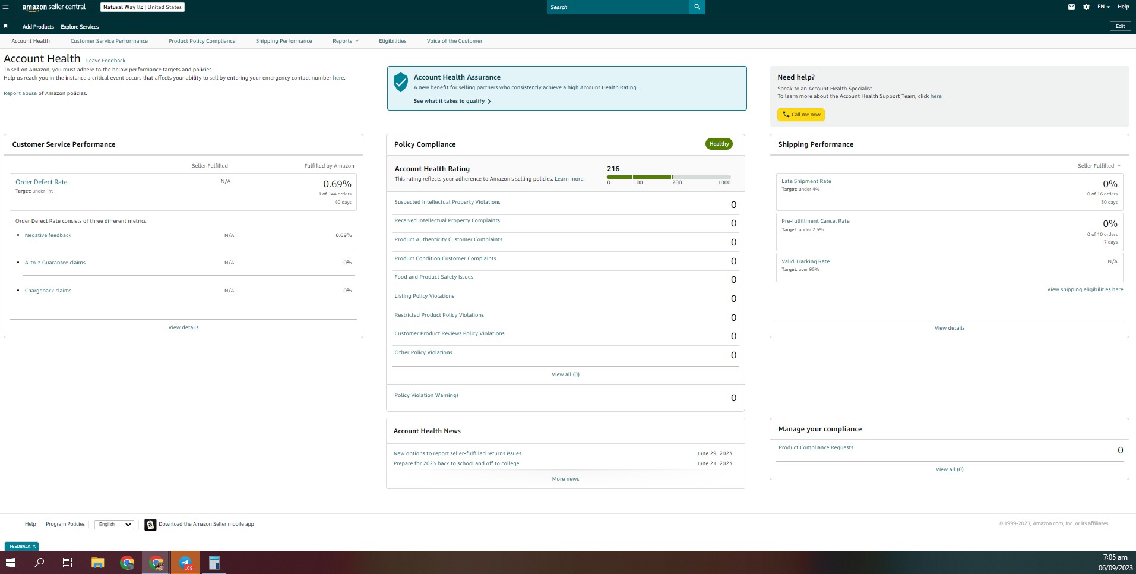Open Restricted Product Policy Violations
The image size is (1136, 574).
pos(439,315)
